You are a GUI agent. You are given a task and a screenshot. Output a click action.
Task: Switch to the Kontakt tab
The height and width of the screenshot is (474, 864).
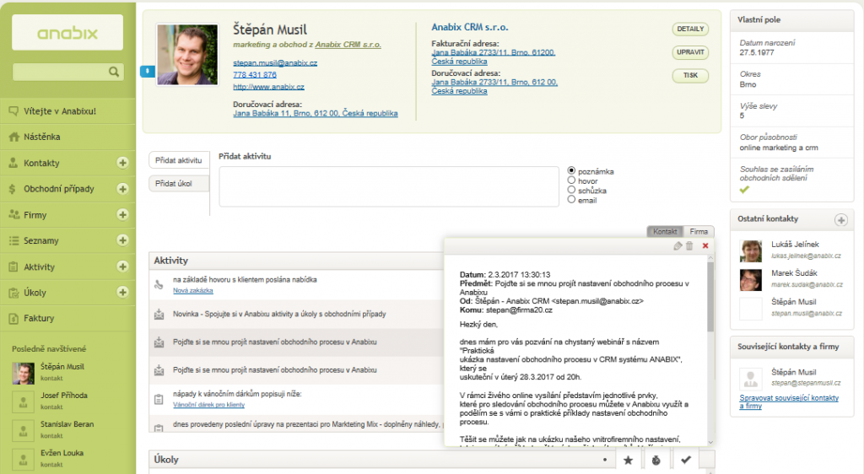point(665,232)
